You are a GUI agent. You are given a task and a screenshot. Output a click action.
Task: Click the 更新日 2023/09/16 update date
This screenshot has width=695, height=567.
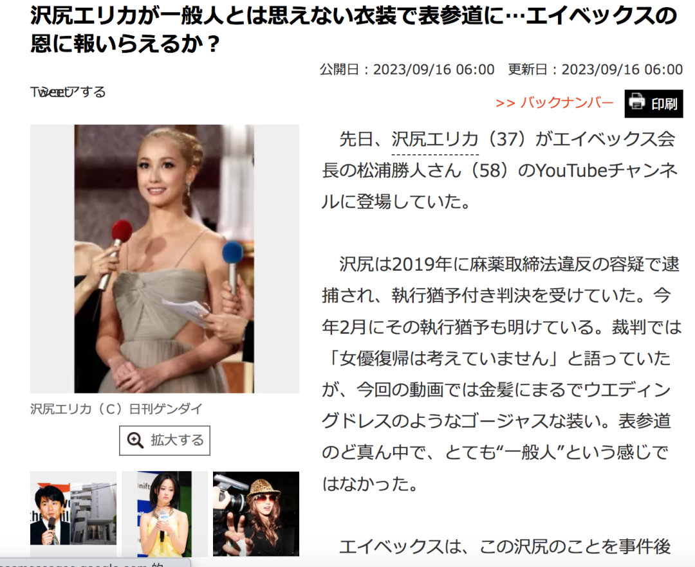pyautogui.click(x=595, y=69)
